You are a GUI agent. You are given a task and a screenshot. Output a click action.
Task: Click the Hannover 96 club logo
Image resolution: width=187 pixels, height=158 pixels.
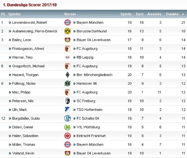coord(67,83)
